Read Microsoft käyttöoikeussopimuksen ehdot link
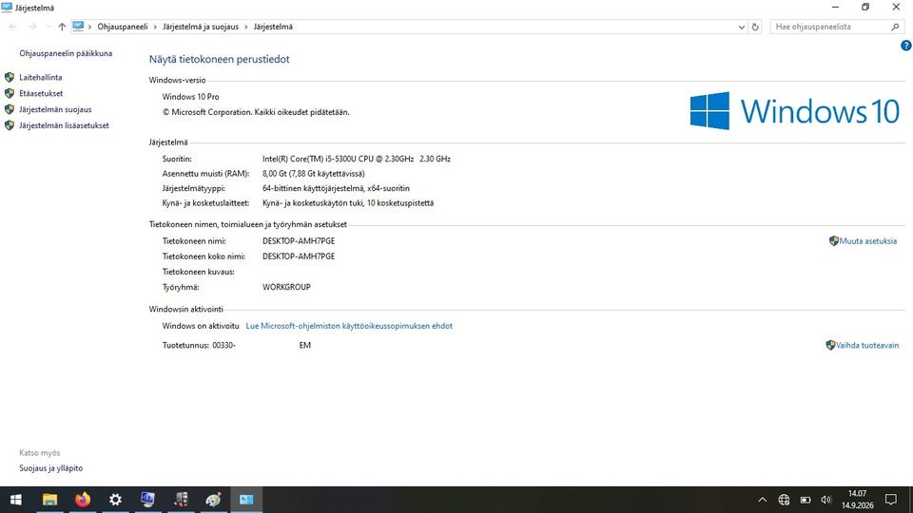Viewport: 913px width, 513px height. (349, 326)
